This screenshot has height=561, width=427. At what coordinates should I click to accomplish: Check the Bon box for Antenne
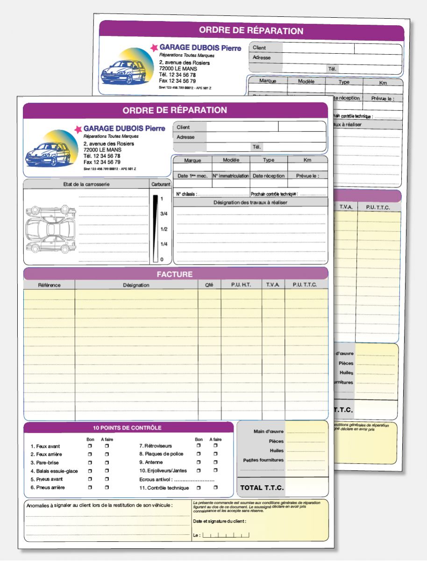(199, 462)
